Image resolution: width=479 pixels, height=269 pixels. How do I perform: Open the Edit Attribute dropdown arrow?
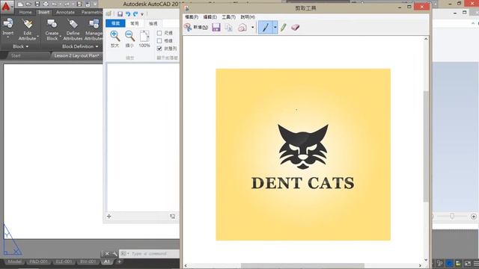pos(38,37)
